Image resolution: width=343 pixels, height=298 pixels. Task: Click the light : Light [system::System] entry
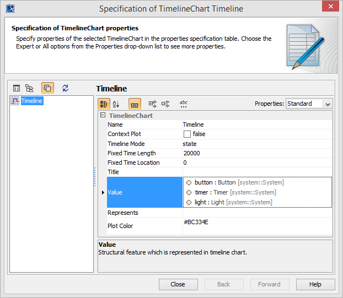[233, 202]
